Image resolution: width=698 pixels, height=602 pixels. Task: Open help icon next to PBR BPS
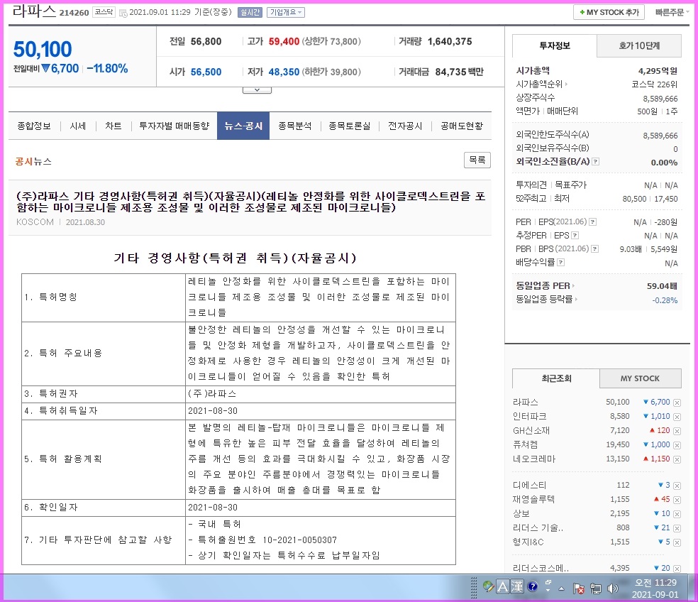[594, 249]
